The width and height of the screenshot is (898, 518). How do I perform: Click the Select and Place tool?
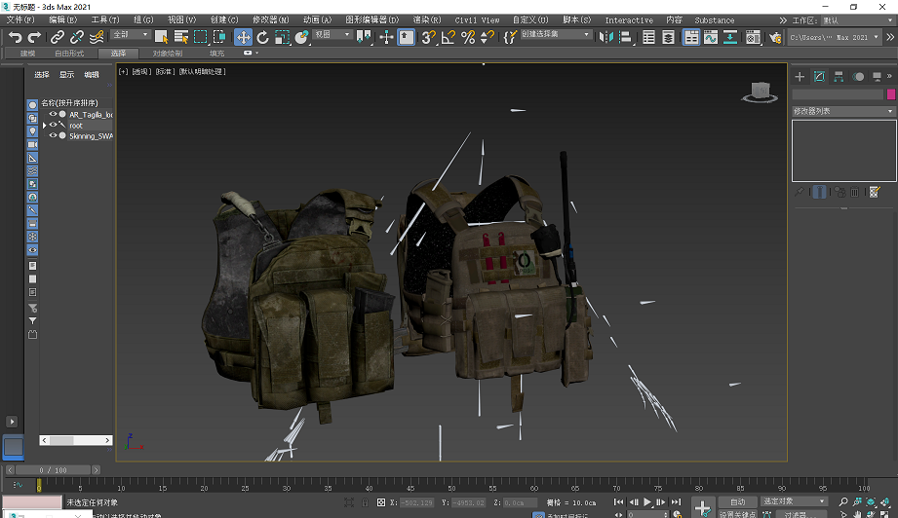click(301, 37)
